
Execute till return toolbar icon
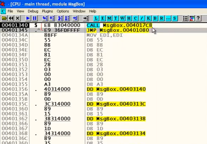[75, 18]
